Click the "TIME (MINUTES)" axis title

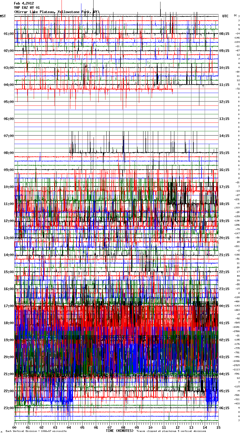120,431
